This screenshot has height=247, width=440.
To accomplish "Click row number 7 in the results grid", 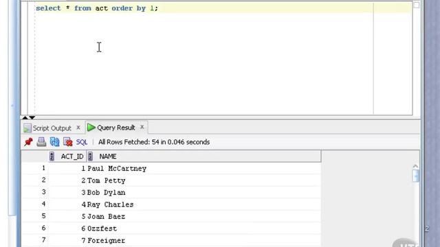I will 43,240.
